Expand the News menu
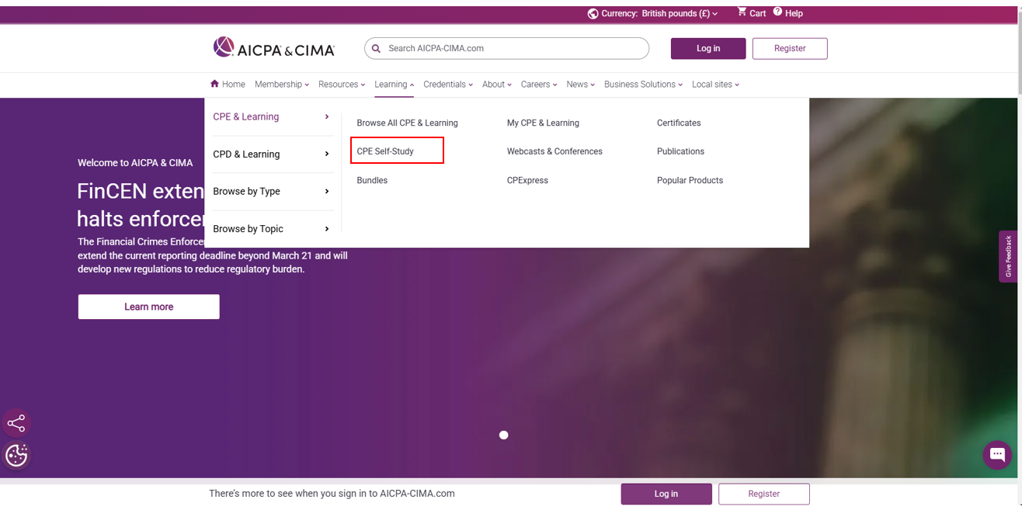Viewport: 1022px width, 517px height. click(581, 85)
